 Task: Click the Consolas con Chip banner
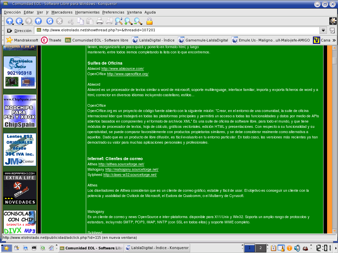[x=20, y=222]
